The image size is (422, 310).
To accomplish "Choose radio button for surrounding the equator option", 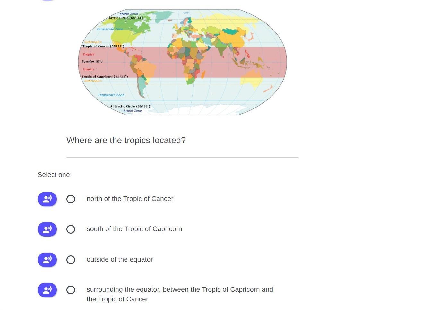I will click(x=71, y=290).
